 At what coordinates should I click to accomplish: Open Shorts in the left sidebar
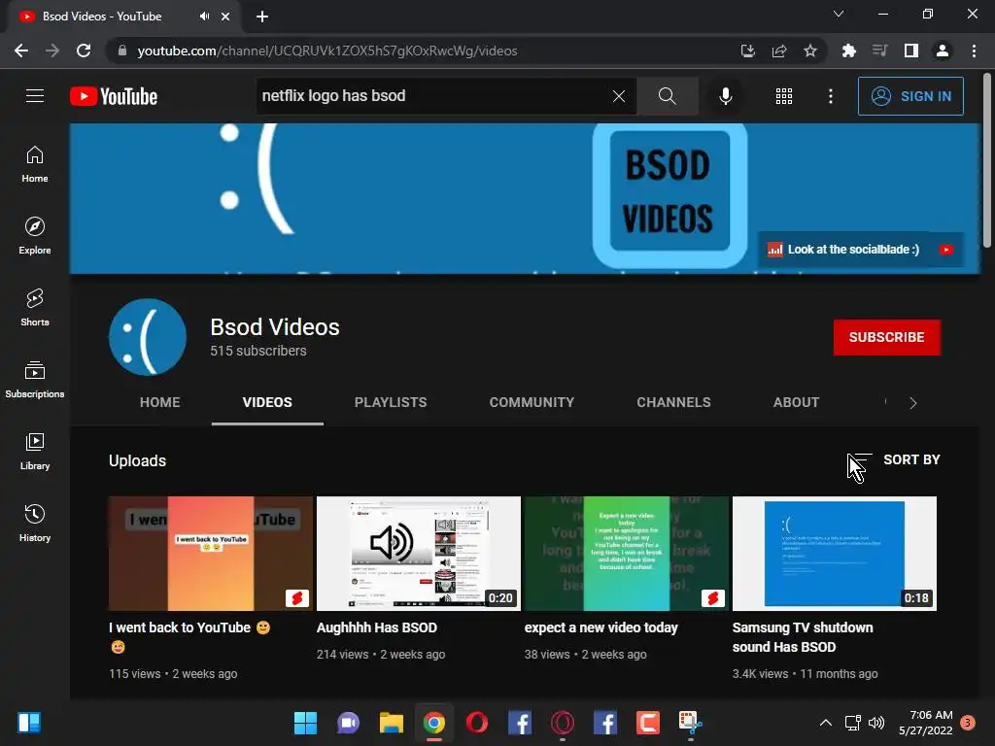pyautogui.click(x=35, y=308)
